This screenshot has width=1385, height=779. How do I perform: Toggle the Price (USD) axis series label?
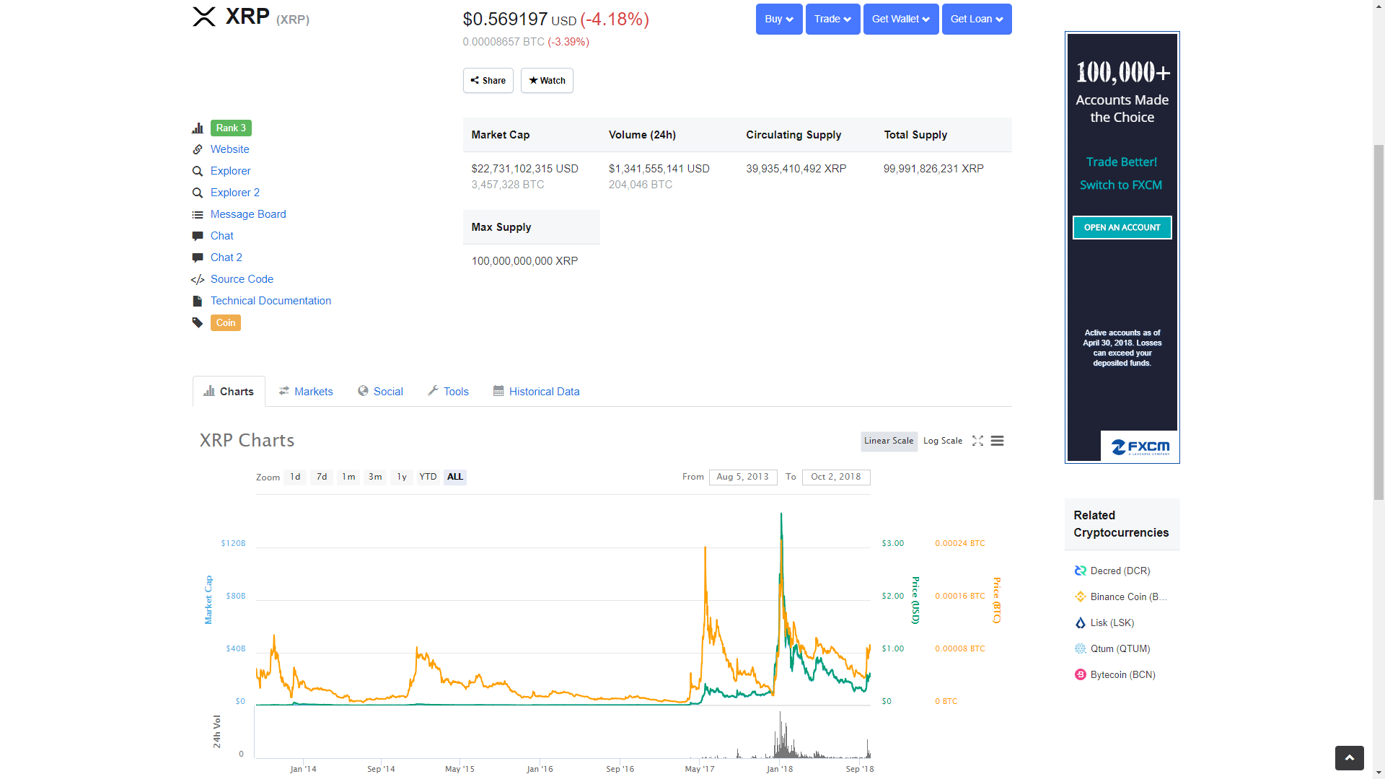click(915, 600)
